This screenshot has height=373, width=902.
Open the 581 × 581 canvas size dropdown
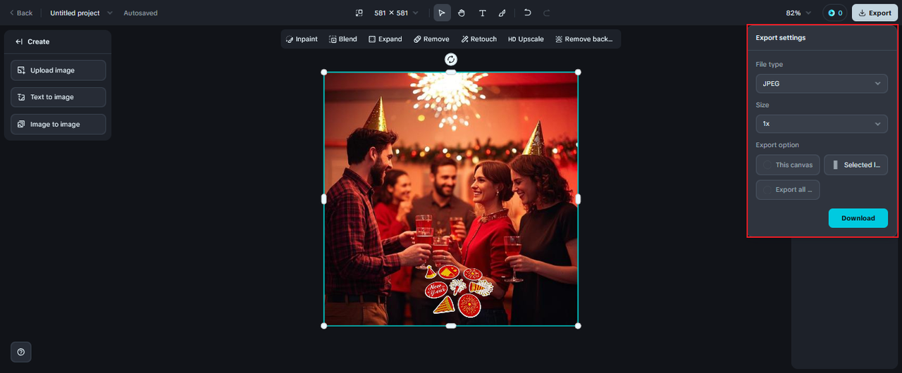396,13
